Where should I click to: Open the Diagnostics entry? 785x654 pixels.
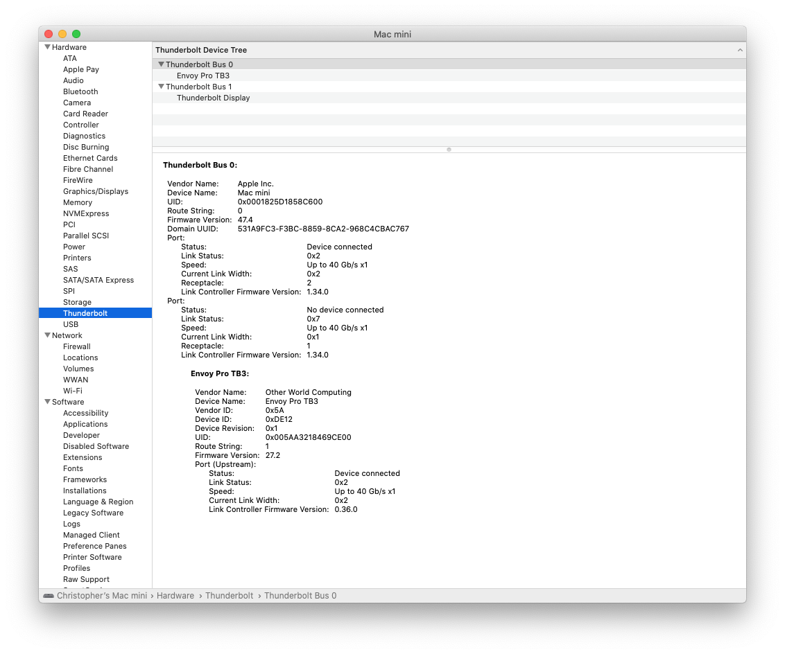(84, 136)
